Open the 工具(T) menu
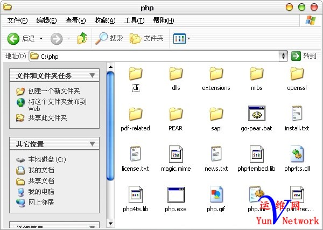 pos(134,20)
